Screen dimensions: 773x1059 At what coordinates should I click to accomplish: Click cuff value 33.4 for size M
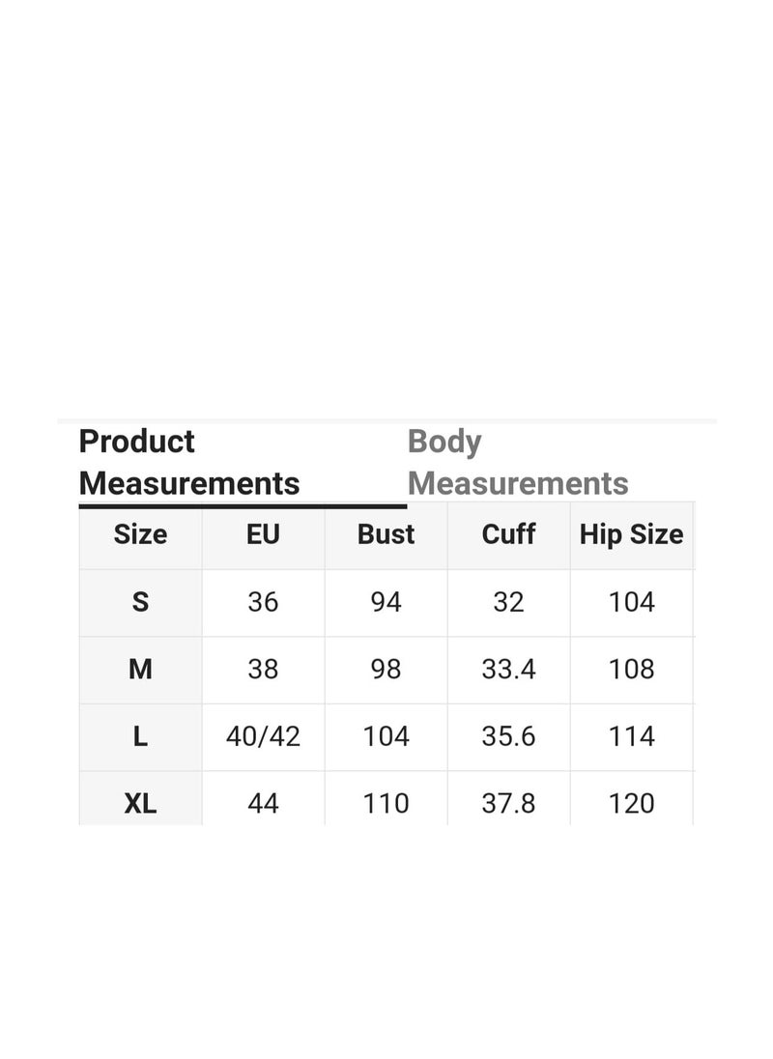point(508,670)
